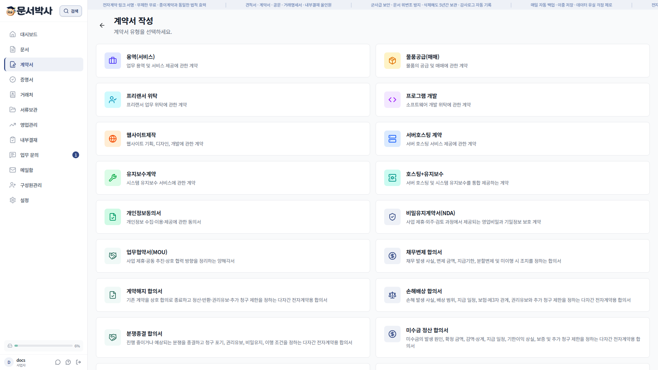This screenshot has height=370, width=658.
Task: Choose the 분쟁종결 합의서 title
Action: 144,334
